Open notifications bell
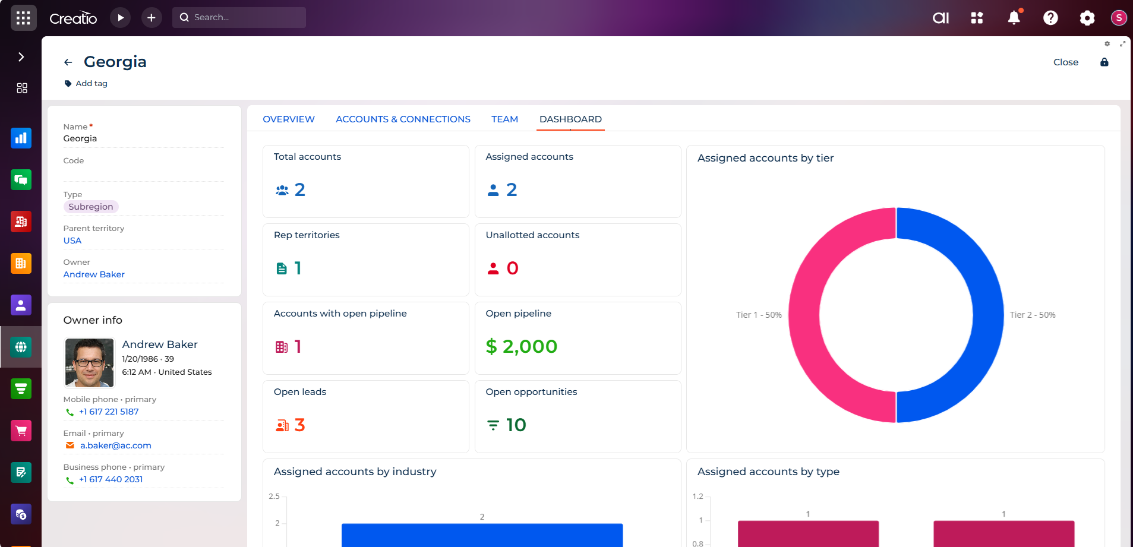 (x=1014, y=18)
